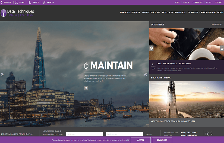Open Brochure and Video navigation item
This screenshot has width=224, height=143.
pos(212,13)
